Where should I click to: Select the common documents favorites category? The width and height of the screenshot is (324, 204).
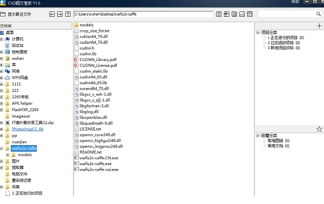coord(278,146)
